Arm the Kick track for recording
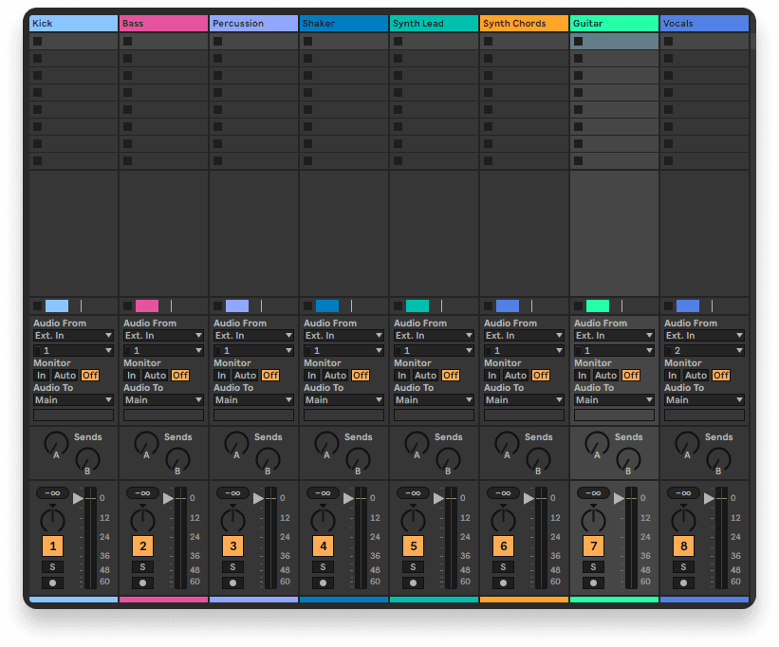The width and height of the screenshot is (779, 647). click(x=53, y=582)
